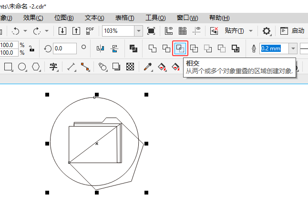Expand the outline width 0.2 mm dropdown
The image size is (308, 224).
[292, 49]
